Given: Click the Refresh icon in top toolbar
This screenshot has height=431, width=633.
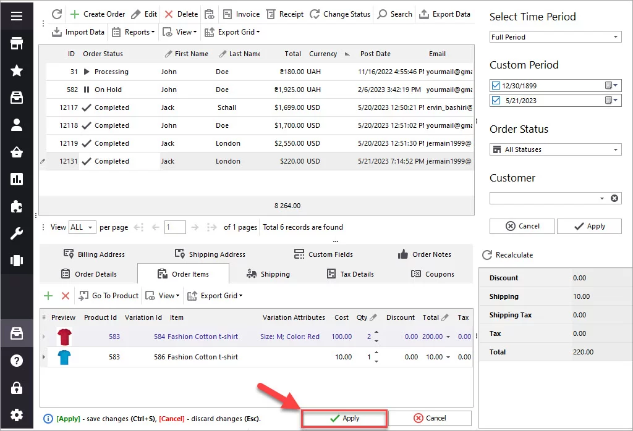Looking at the screenshot, I should (57, 14).
